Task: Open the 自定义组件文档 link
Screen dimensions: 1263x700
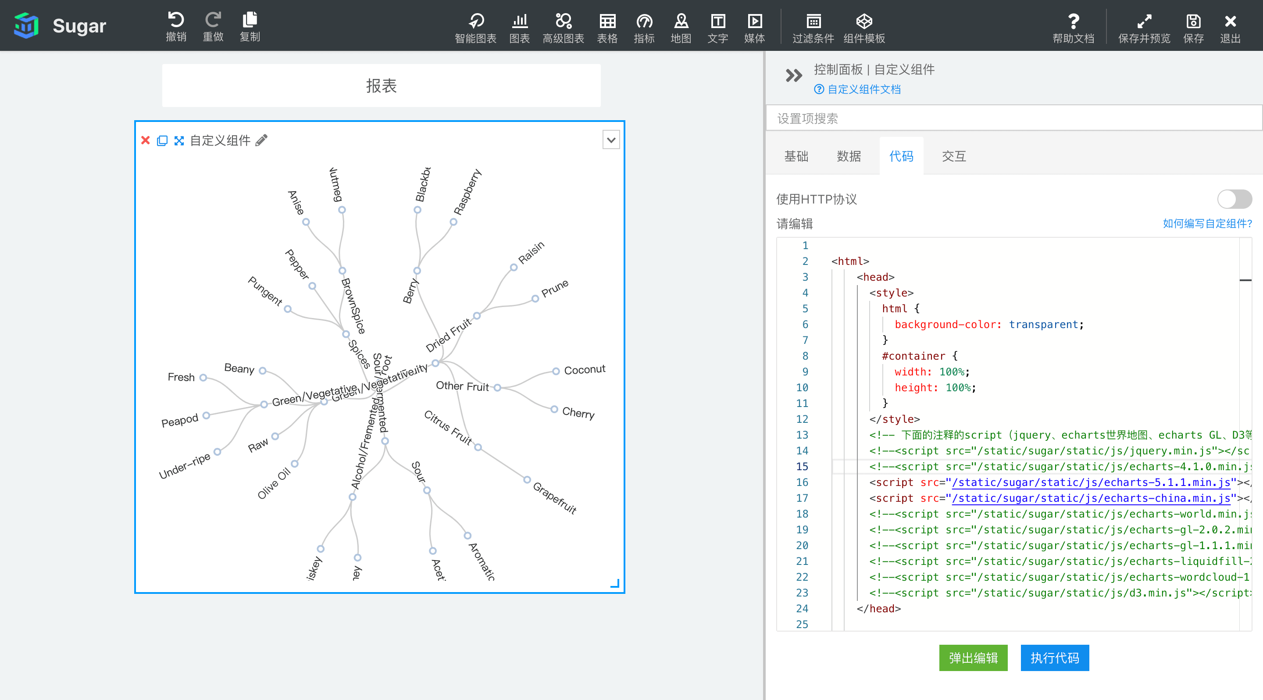Action: [x=857, y=89]
